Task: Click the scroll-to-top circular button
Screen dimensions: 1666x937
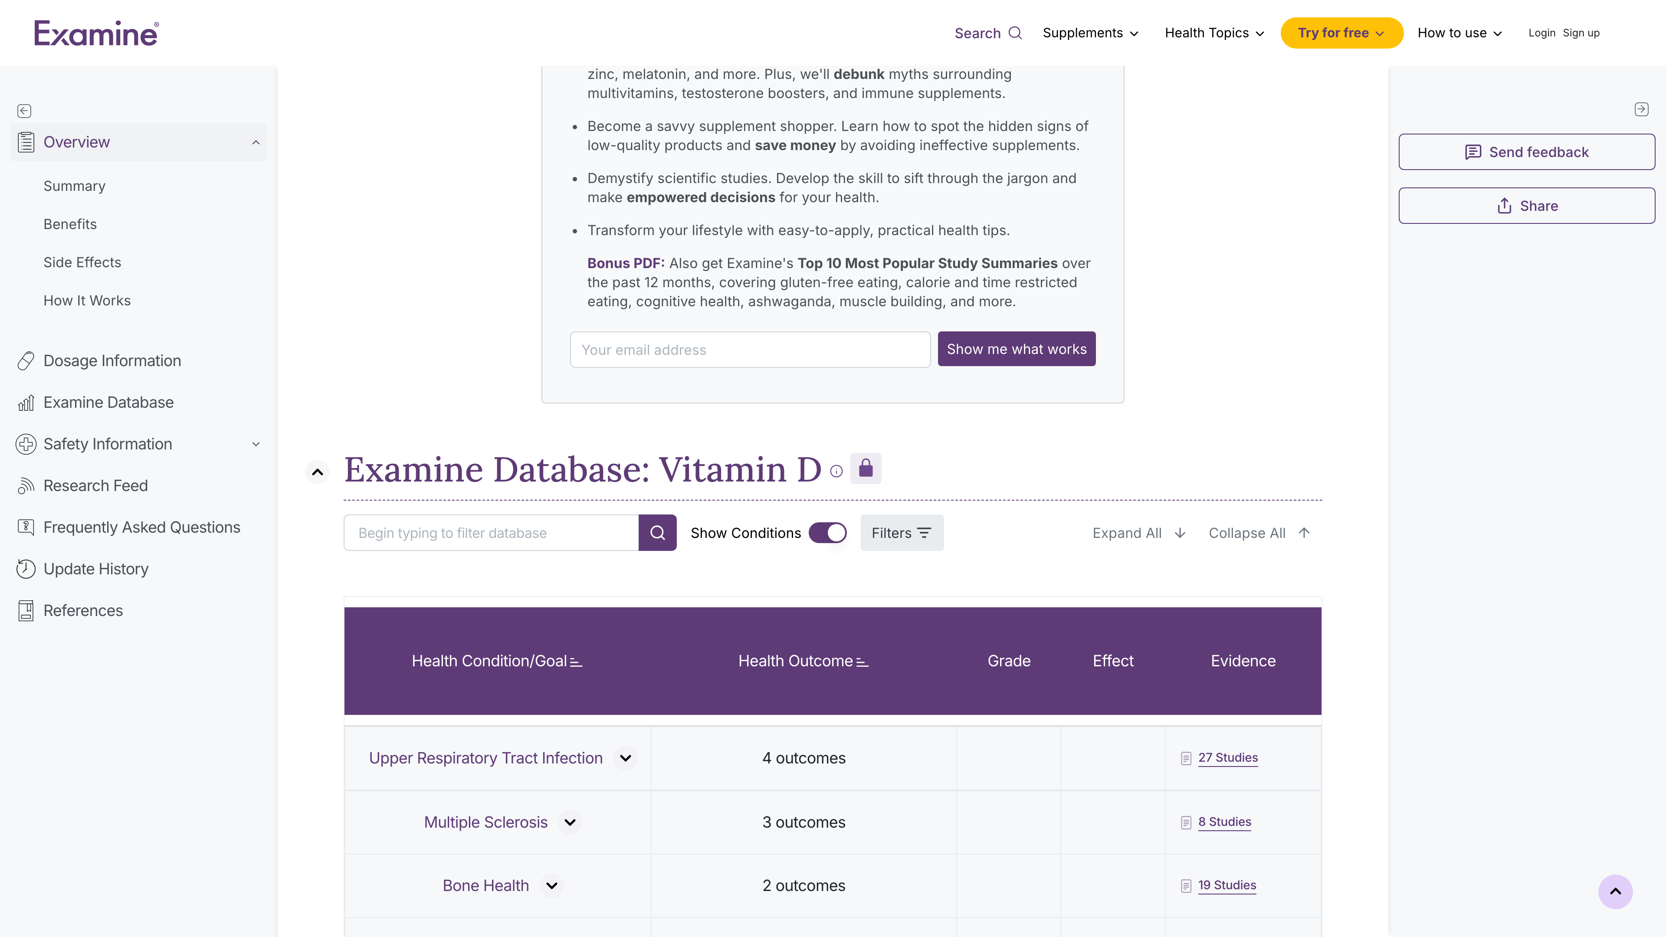Action: coord(1616,892)
